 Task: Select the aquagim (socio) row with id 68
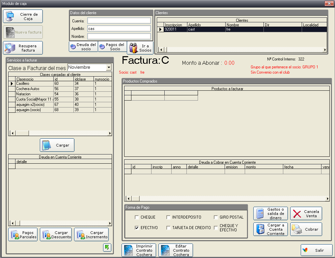tap(60, 110)
